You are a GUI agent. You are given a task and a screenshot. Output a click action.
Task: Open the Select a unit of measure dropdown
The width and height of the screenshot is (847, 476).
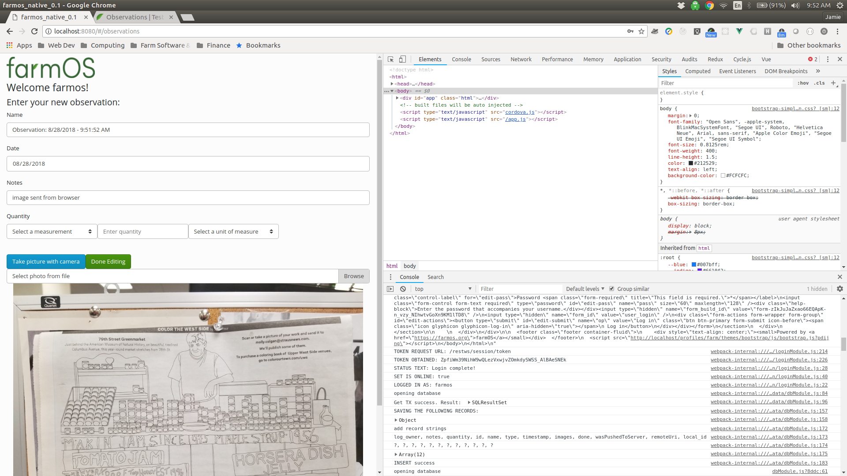point(233,231)
